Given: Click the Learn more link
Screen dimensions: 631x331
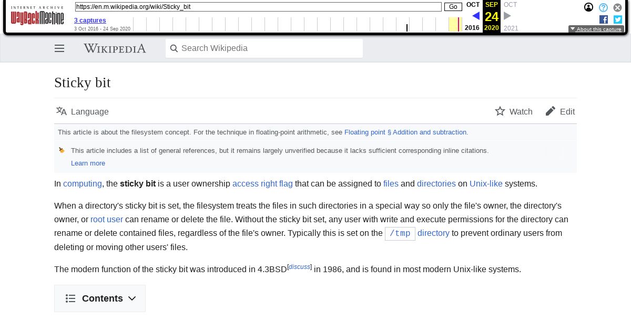Looking at the screenshot, I should coord(88,163).
